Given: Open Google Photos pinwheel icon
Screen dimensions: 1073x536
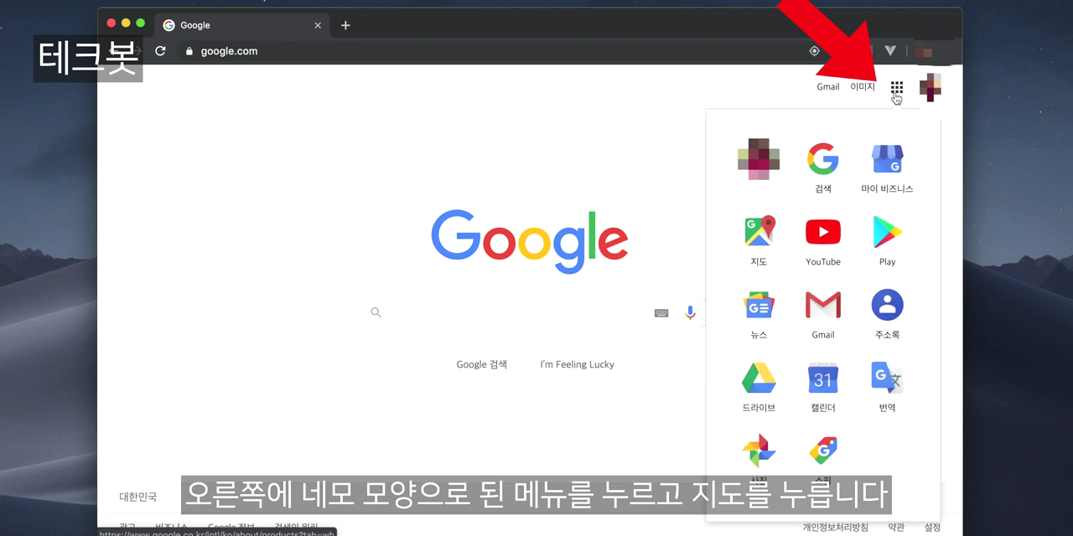Looking at the screenshot, I should pos(759,452).
